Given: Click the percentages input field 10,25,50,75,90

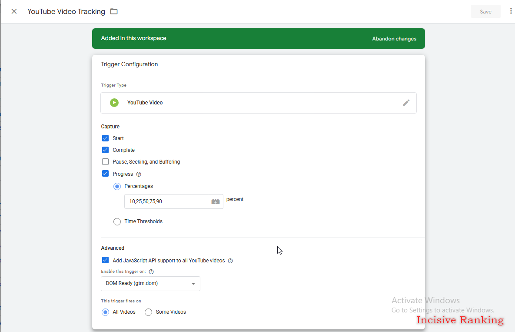Looking at the screenshot, I should (x=166, y=201).
